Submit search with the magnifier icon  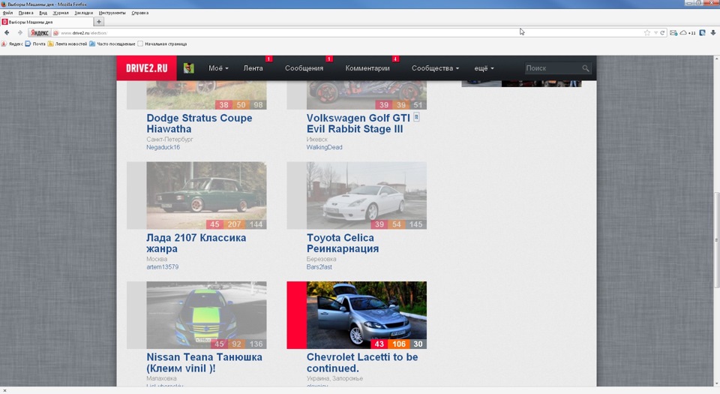pos(586,68)
